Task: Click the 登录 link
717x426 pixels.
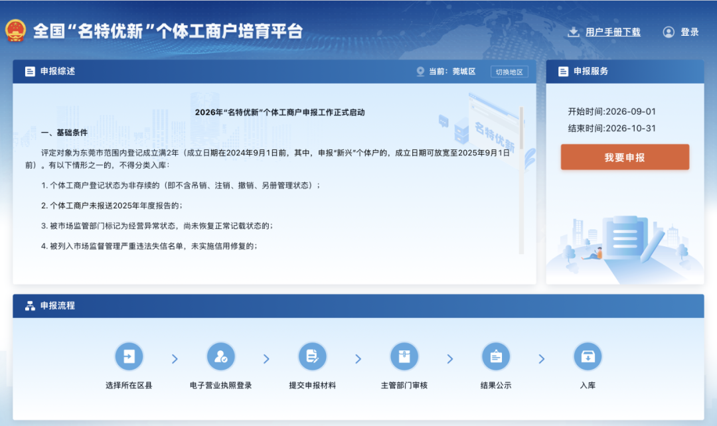Action: (690, 32)
